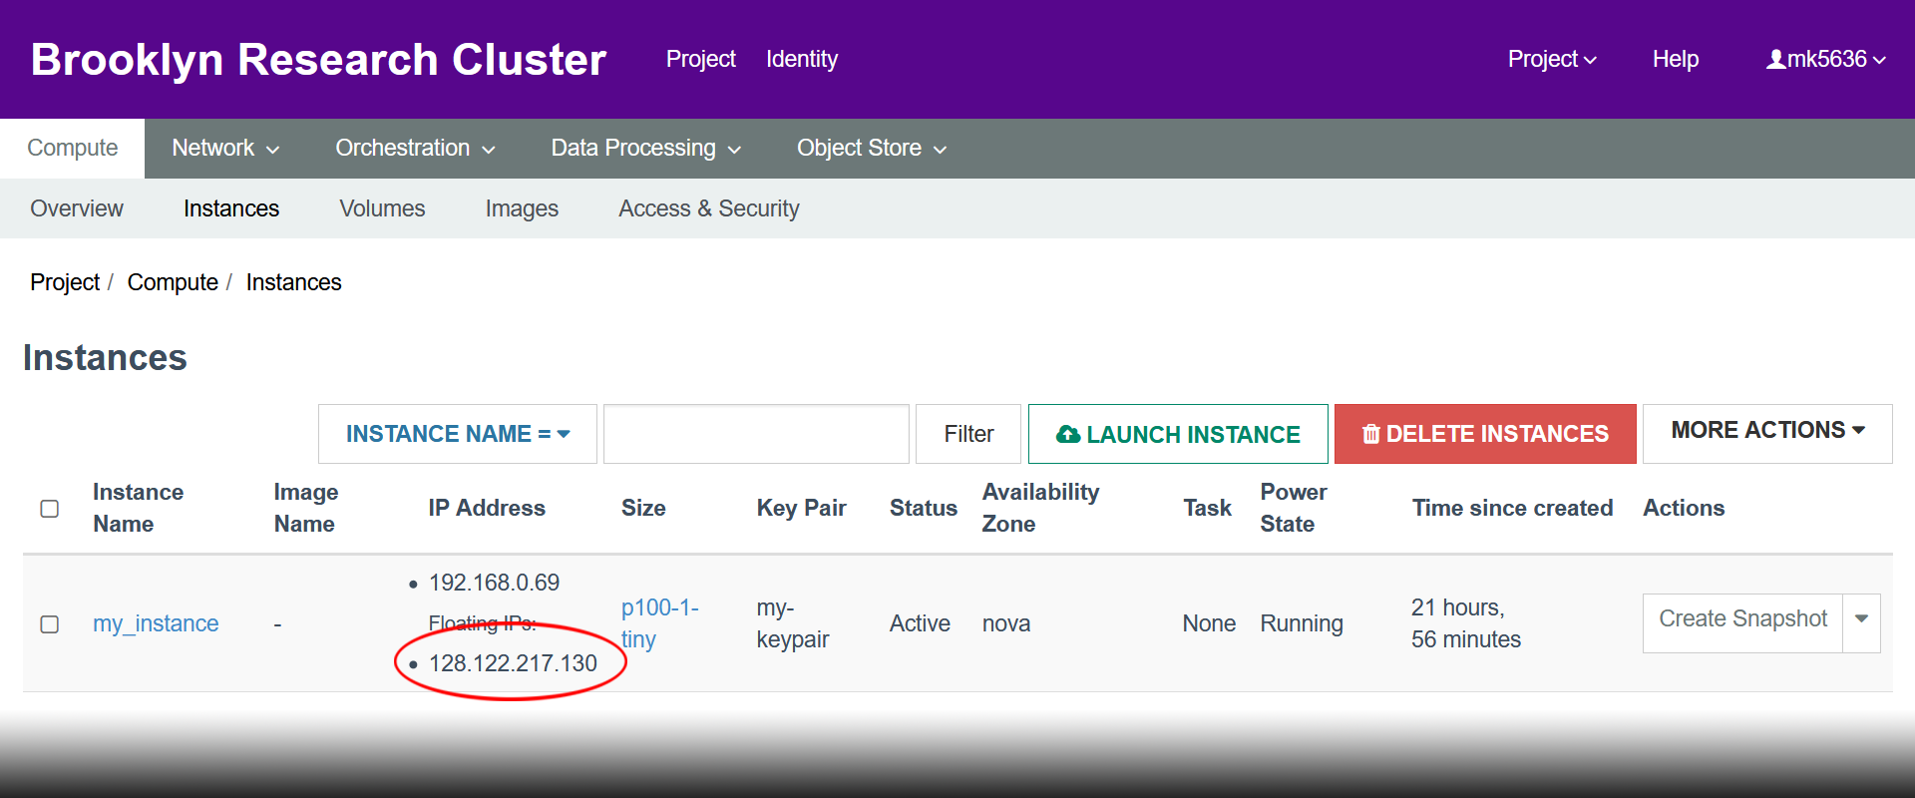
Task: Expand the Object Store dropdown menu
Action: pyautogui.click(x=871, y=149)
